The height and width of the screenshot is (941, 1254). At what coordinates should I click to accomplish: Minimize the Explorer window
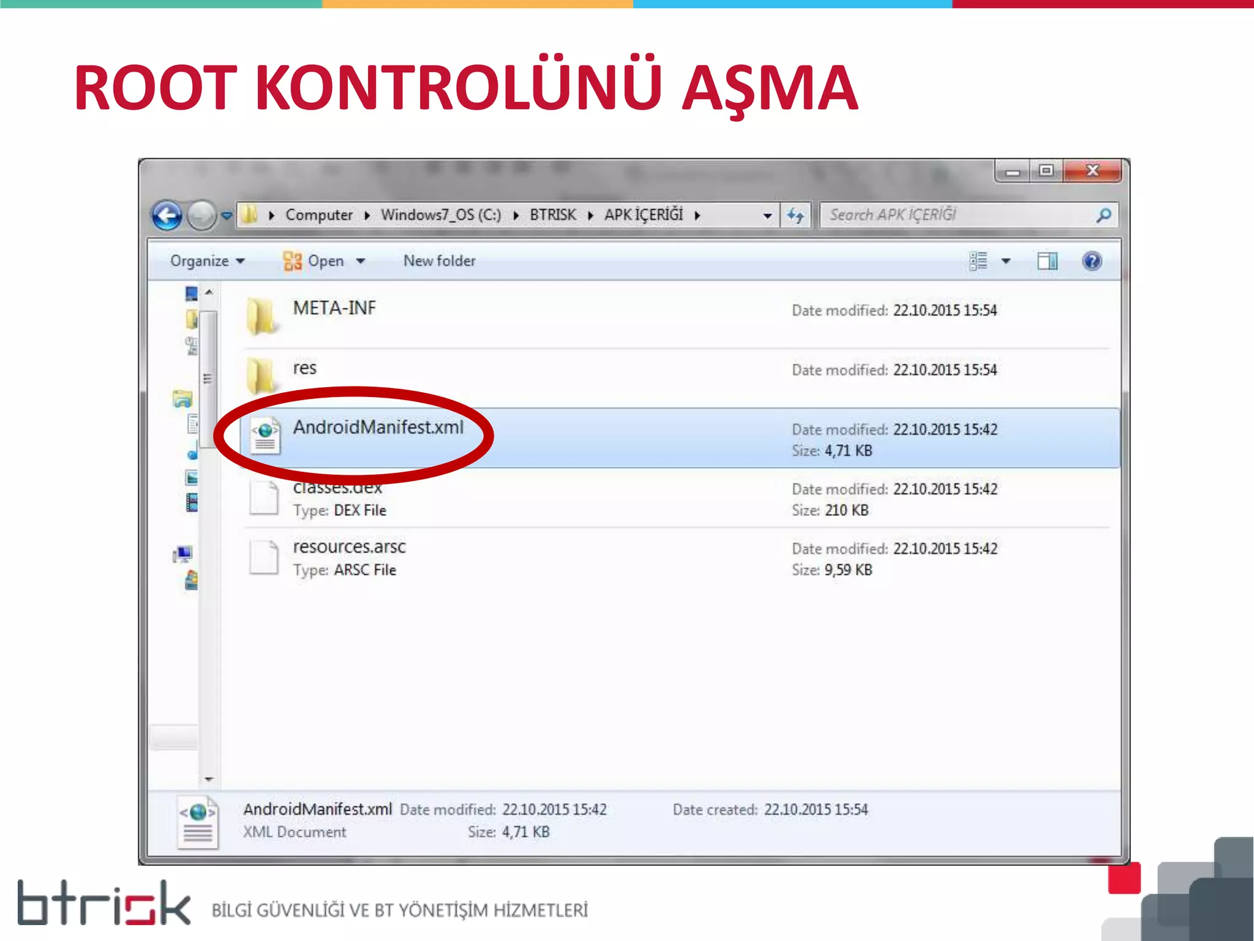[x=1013, y=171]
